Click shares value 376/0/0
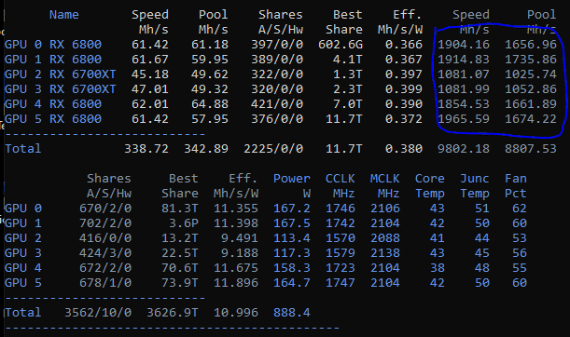Viewport: 570px width, 337px height. click(x=277, y=119)
